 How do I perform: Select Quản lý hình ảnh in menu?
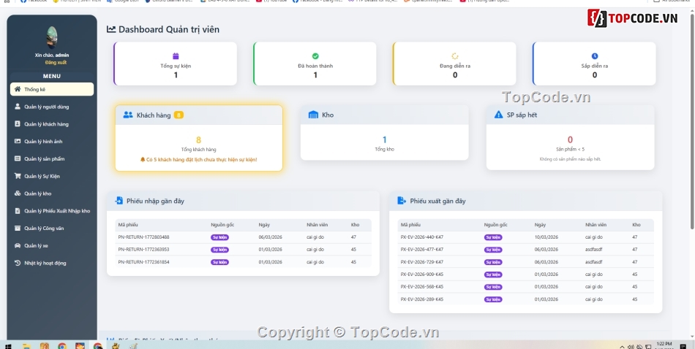coord(45,142)
